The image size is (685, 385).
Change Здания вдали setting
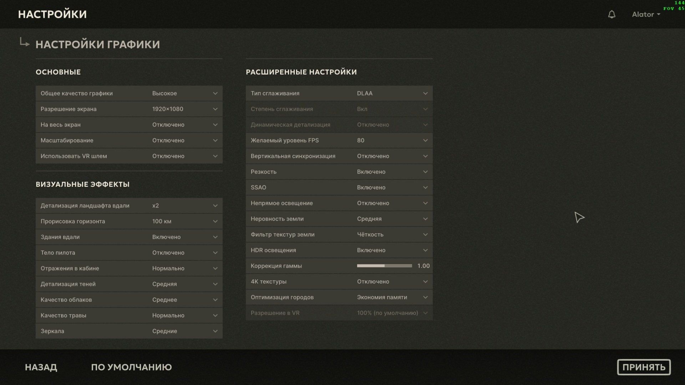point(129,237)
